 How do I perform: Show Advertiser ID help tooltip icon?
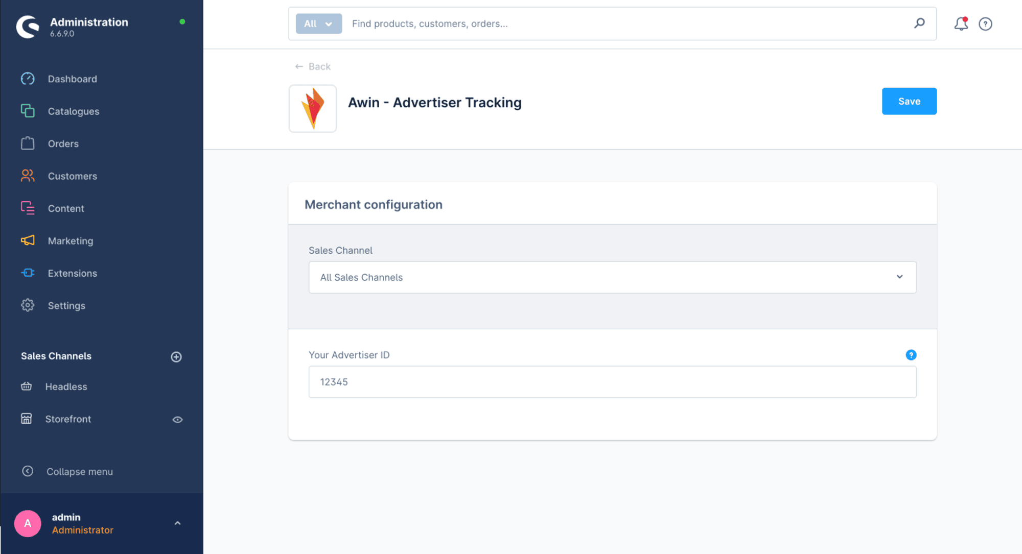click(911, 355)
